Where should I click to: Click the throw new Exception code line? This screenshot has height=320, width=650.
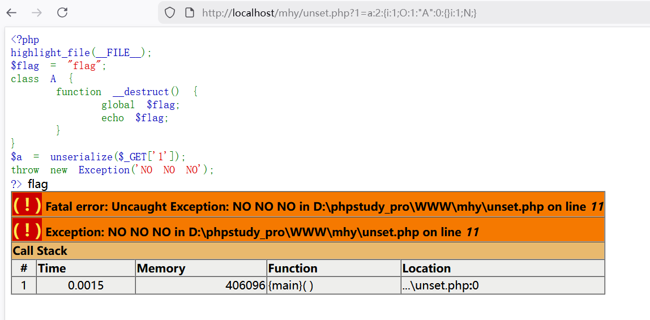pos(112,170)
